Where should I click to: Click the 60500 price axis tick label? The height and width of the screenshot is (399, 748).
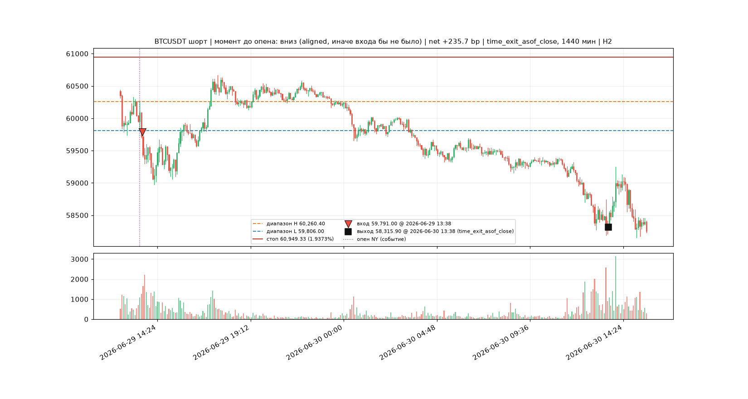point(78,86)
